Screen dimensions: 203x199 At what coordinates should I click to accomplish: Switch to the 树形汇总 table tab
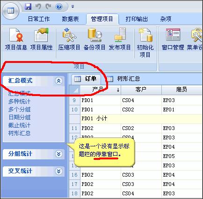[123, 79]
